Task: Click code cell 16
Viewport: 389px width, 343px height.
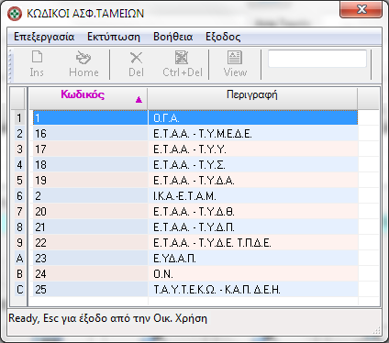Action: [x=90, y=134]
